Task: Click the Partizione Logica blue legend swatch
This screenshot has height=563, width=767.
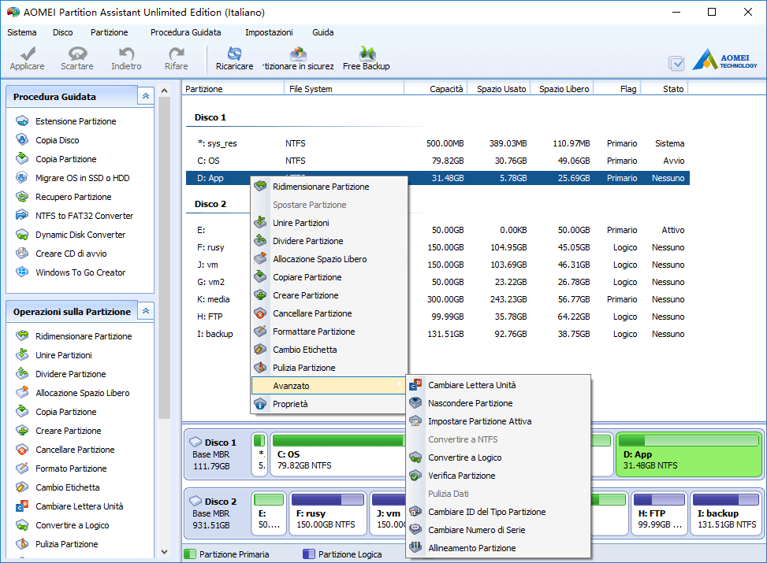Action: [309, 554]
